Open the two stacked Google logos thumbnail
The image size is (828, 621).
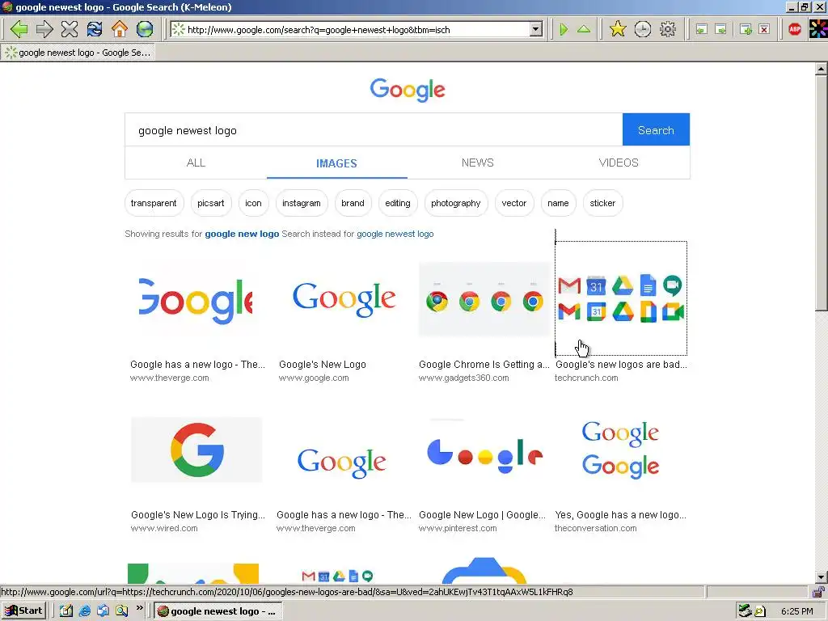pos(620,450)
